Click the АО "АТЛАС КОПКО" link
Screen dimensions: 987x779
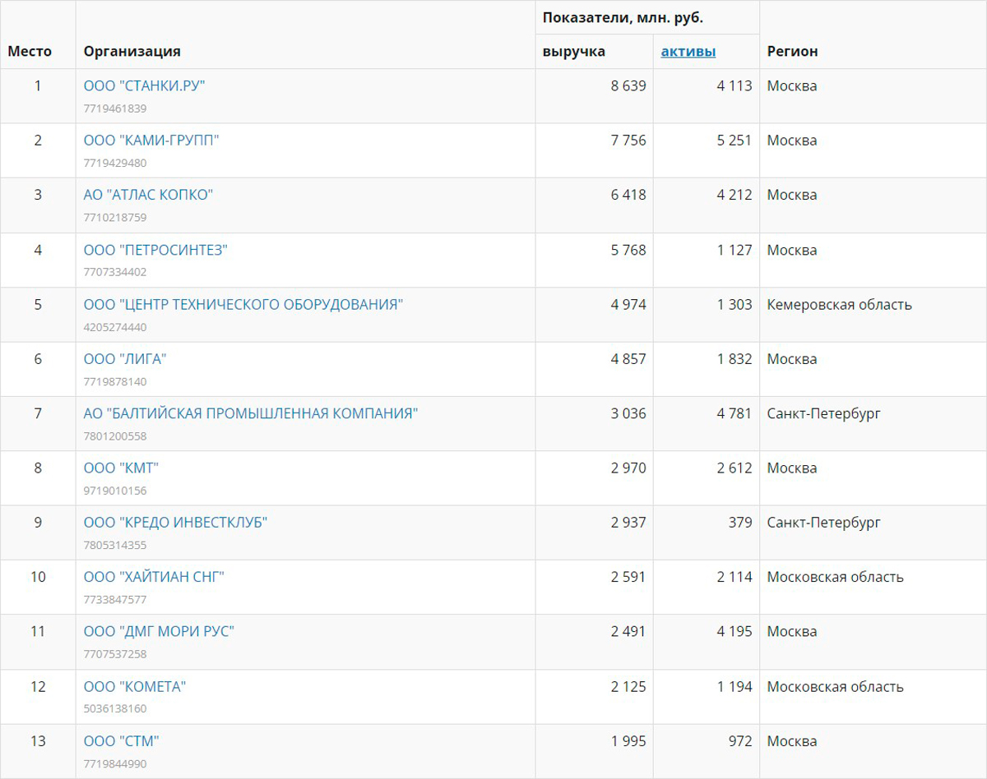pyautogui.click(x=148, y=196)
